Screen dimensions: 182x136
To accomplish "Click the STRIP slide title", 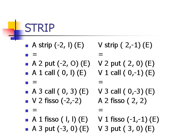I will pos(40,28).
